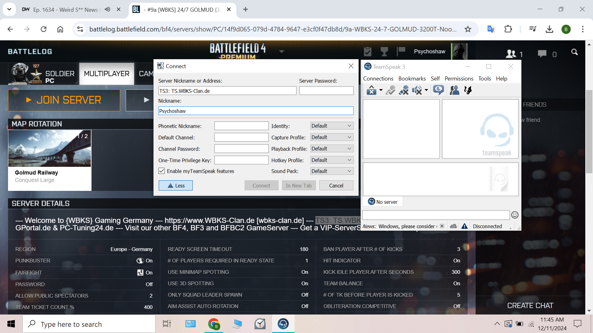Open the Bookmarks menu in TeamSpeak
The height and width of the screenshot is (333, 593).
pos(412,79)
